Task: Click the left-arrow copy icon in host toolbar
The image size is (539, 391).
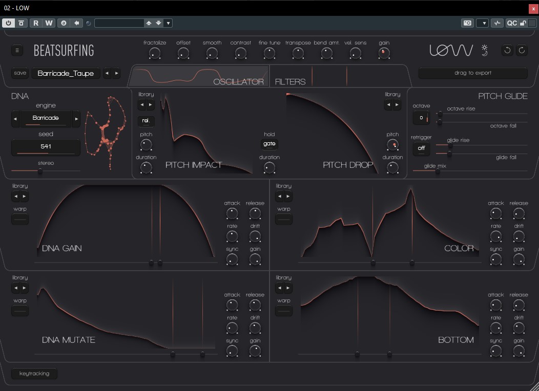Action: click(77, 23)
